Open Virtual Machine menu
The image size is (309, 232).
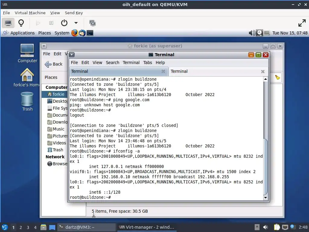point(30,13)
